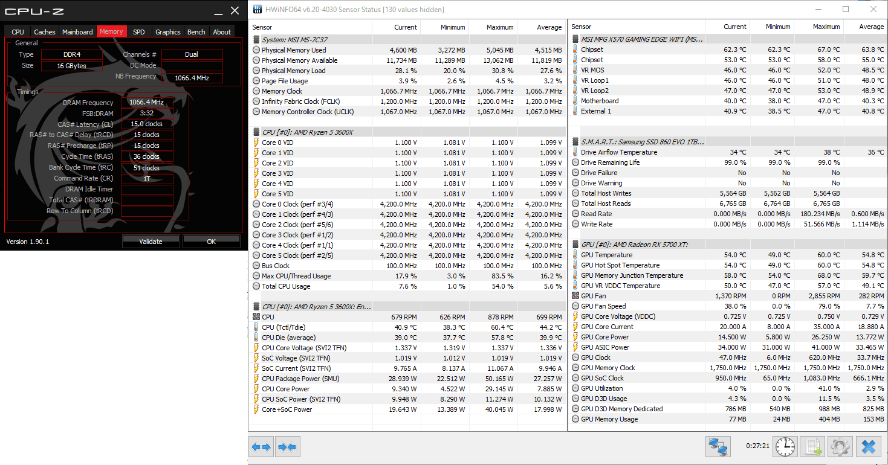Click the Command Rate 1T field

pyautogui.click(x=146, y=179)
